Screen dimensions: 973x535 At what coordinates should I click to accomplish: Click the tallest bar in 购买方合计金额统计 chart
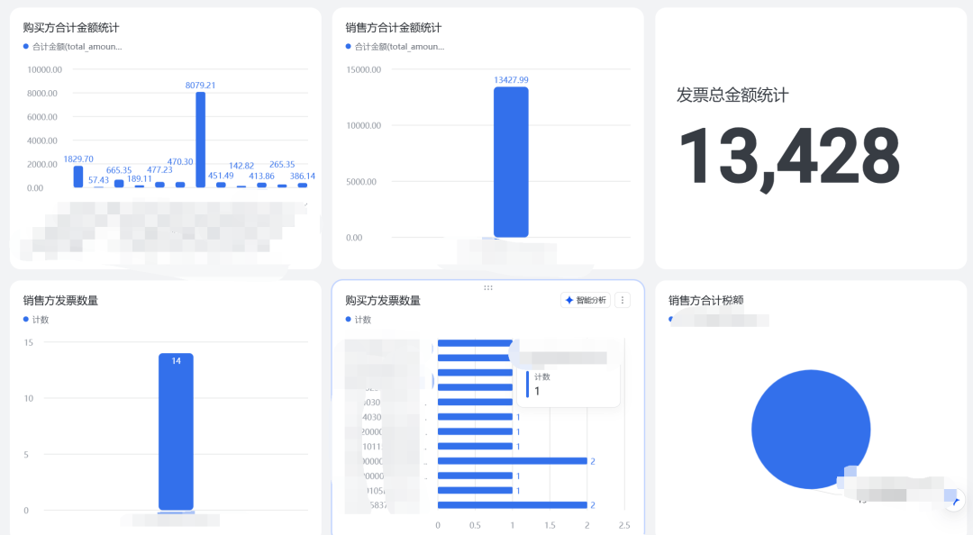(200, 140)
